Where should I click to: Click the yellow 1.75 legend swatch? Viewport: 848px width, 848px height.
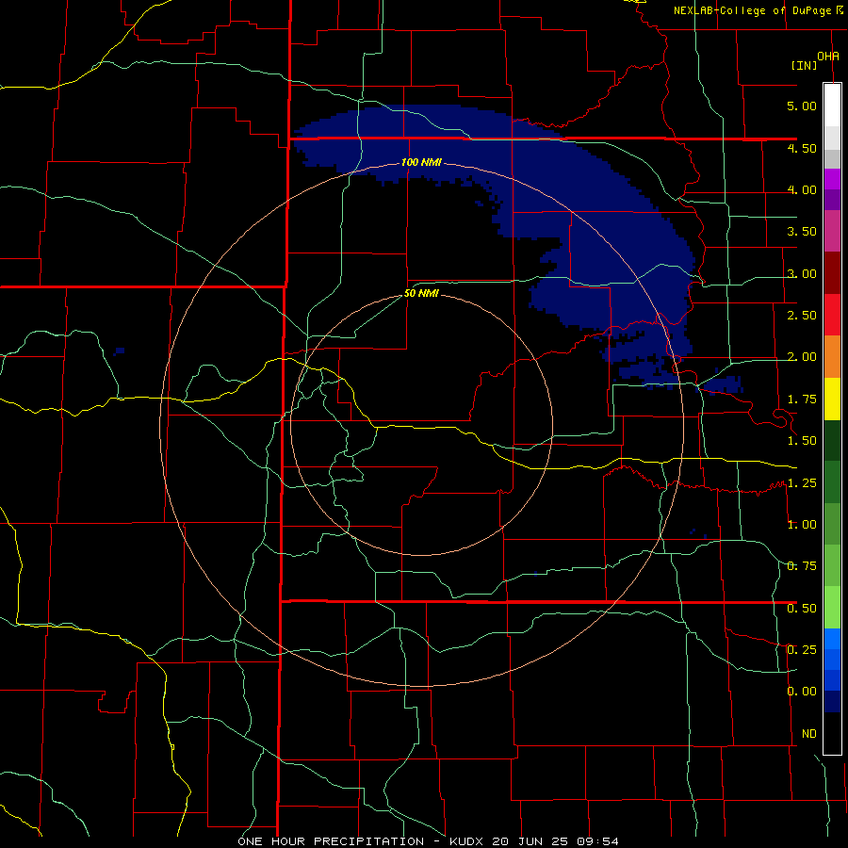point(832,399)
